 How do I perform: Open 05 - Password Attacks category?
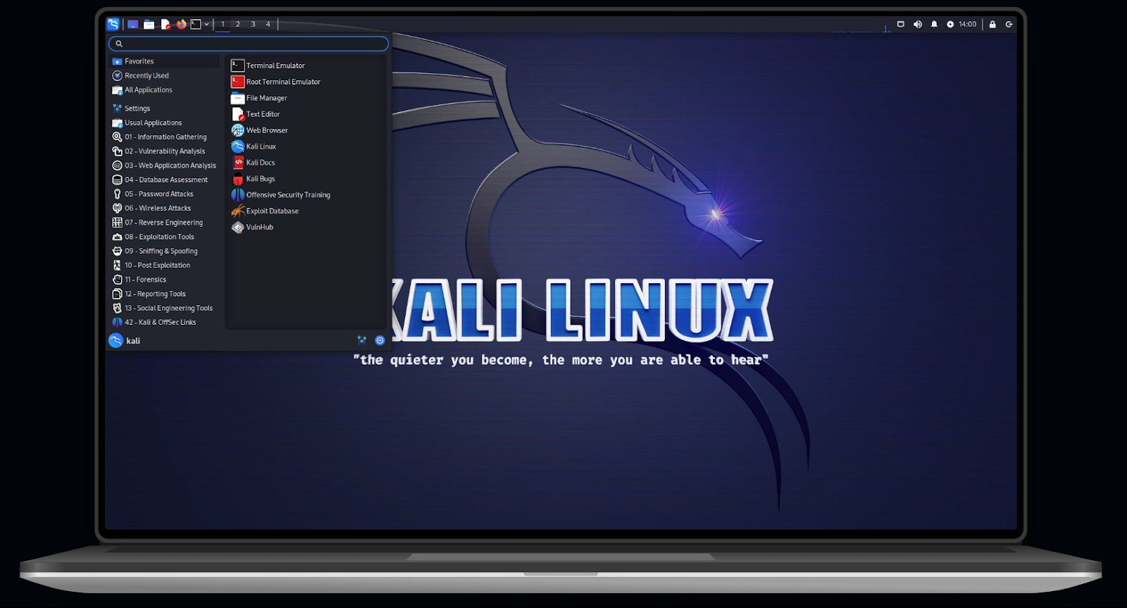(165, 194)
